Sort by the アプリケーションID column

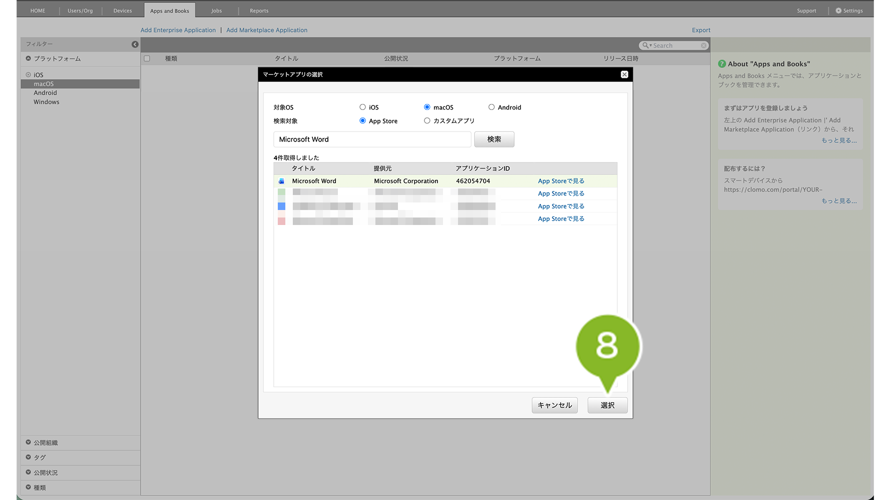tap(483, 168)
